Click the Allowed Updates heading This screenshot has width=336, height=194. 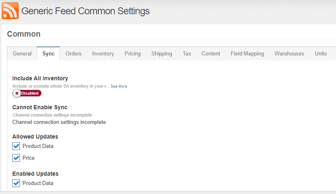pyautogui.click(x=35, y=137)
